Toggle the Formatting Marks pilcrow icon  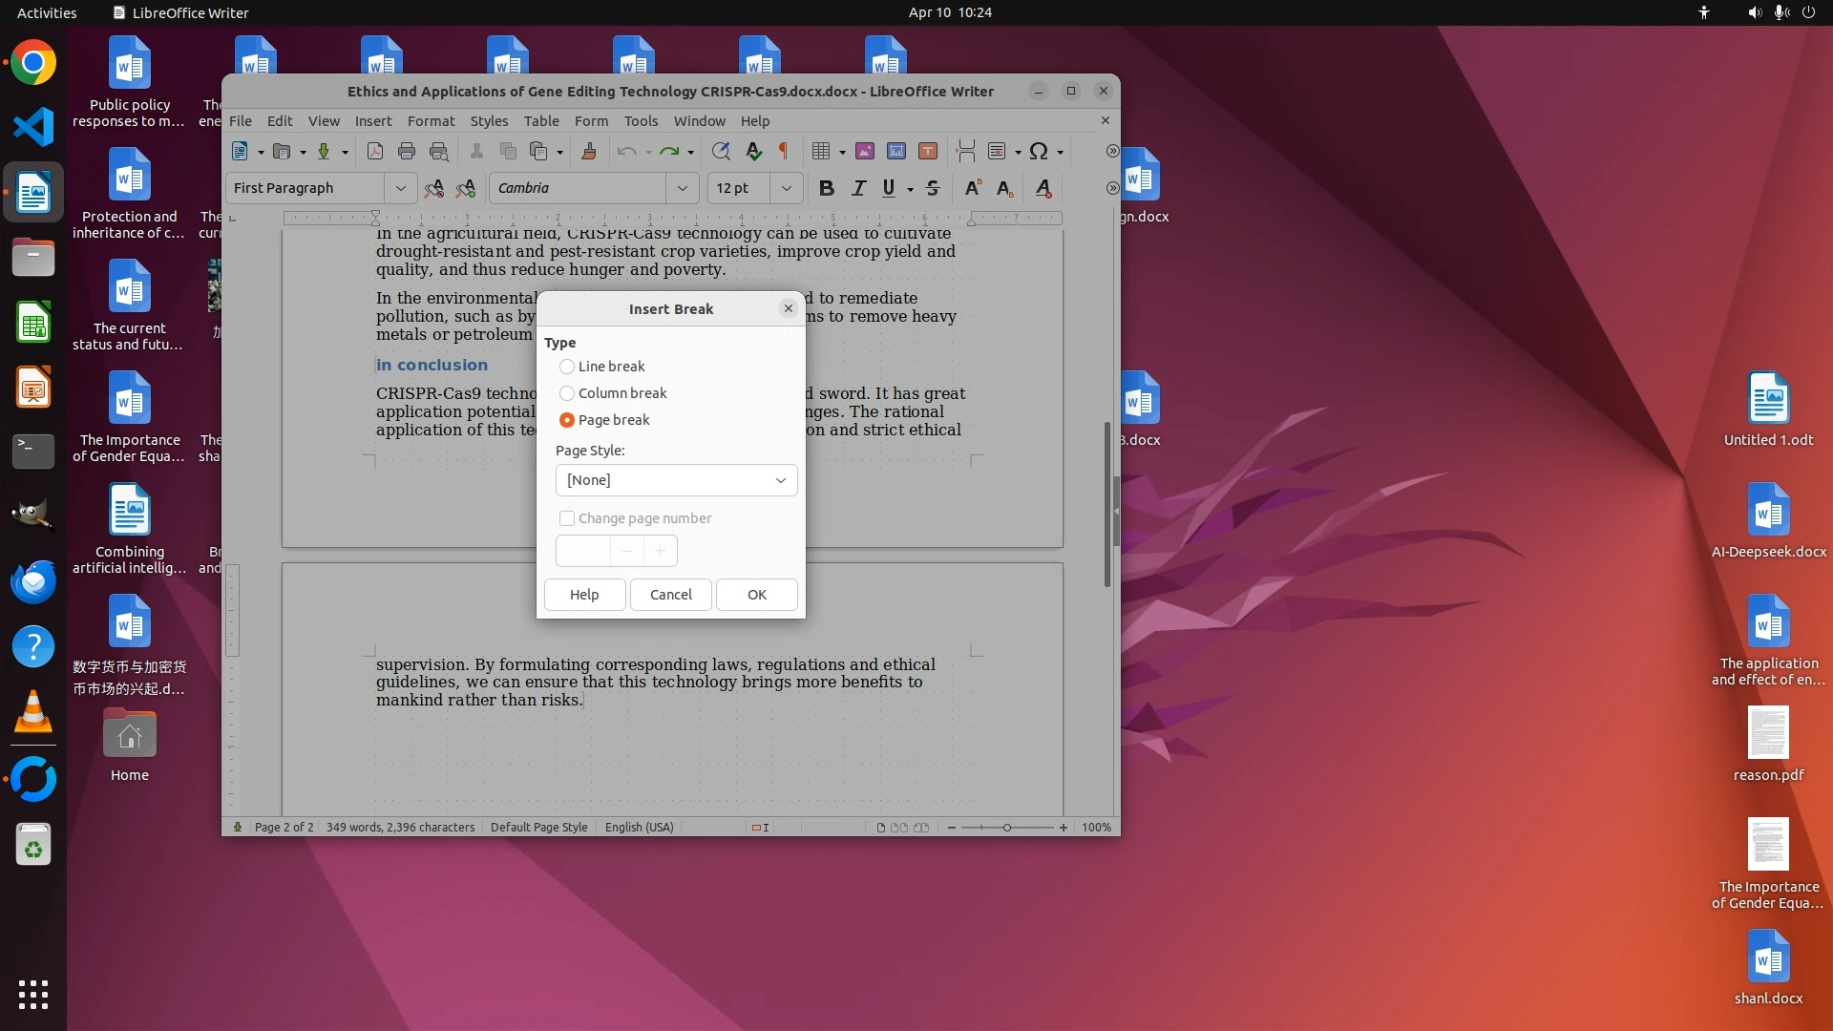coord(784,151)
